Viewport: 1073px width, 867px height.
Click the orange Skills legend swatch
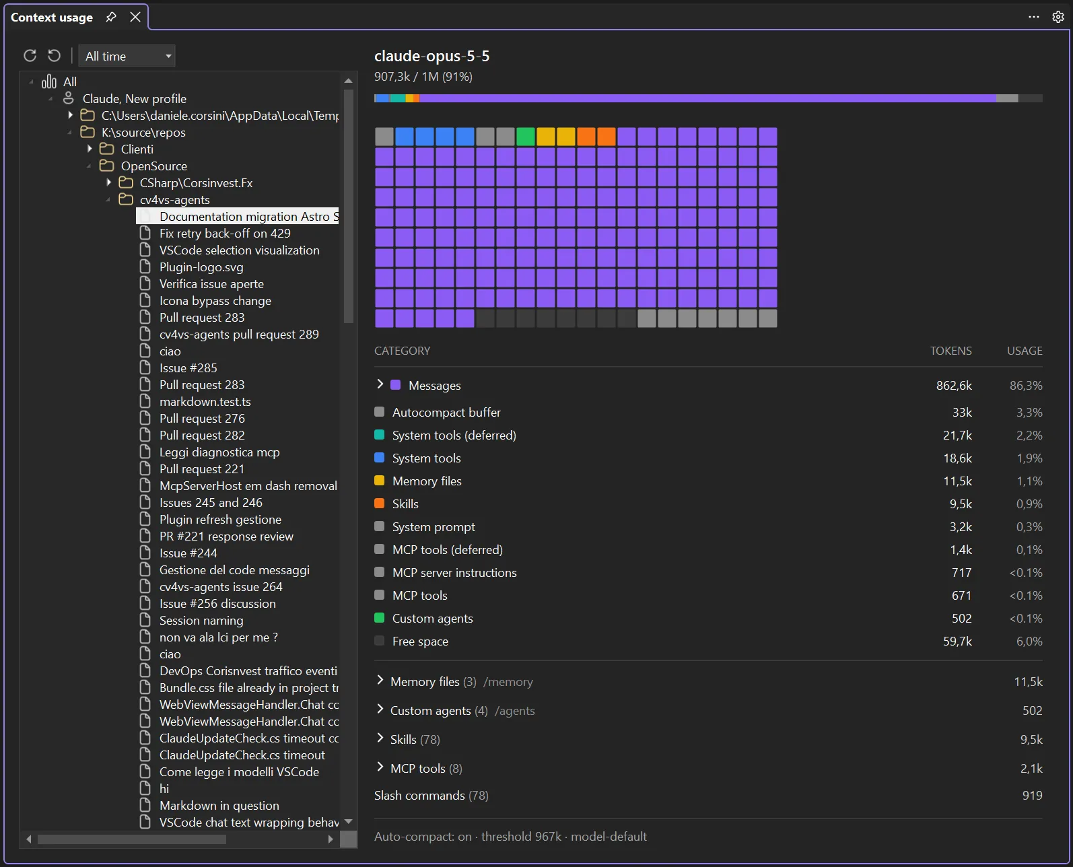[x=380, y=504]
